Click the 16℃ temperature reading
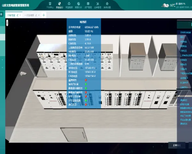 (x=172, y=5)
